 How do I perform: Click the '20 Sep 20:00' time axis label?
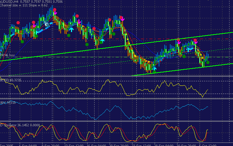(x=119, y=145)
